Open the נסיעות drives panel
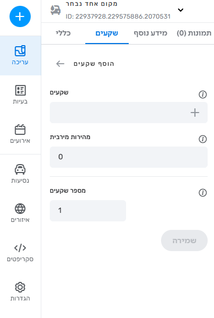The height and width of the screenshot is (318, 214). [x=20, y=174]
